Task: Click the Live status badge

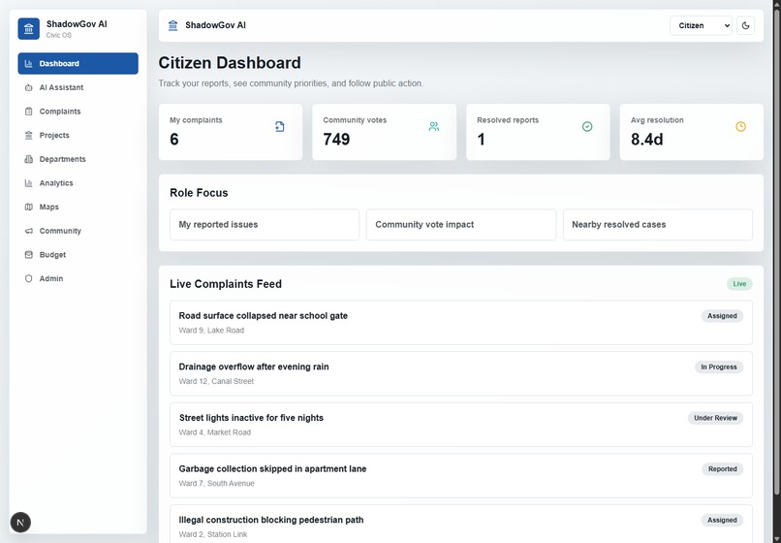Action: tap(739, 284)
